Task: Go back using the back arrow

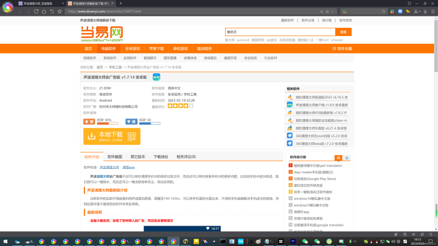Action: pyautogui.click(x=20, y=11)
